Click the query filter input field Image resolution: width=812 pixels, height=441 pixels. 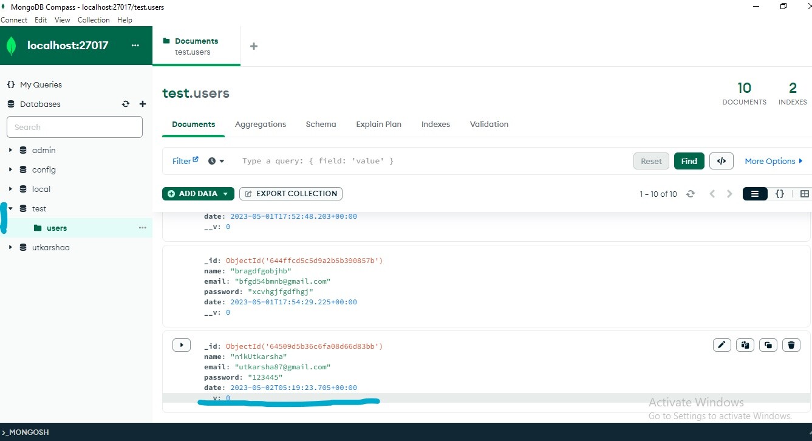click(x=425, y=161)
